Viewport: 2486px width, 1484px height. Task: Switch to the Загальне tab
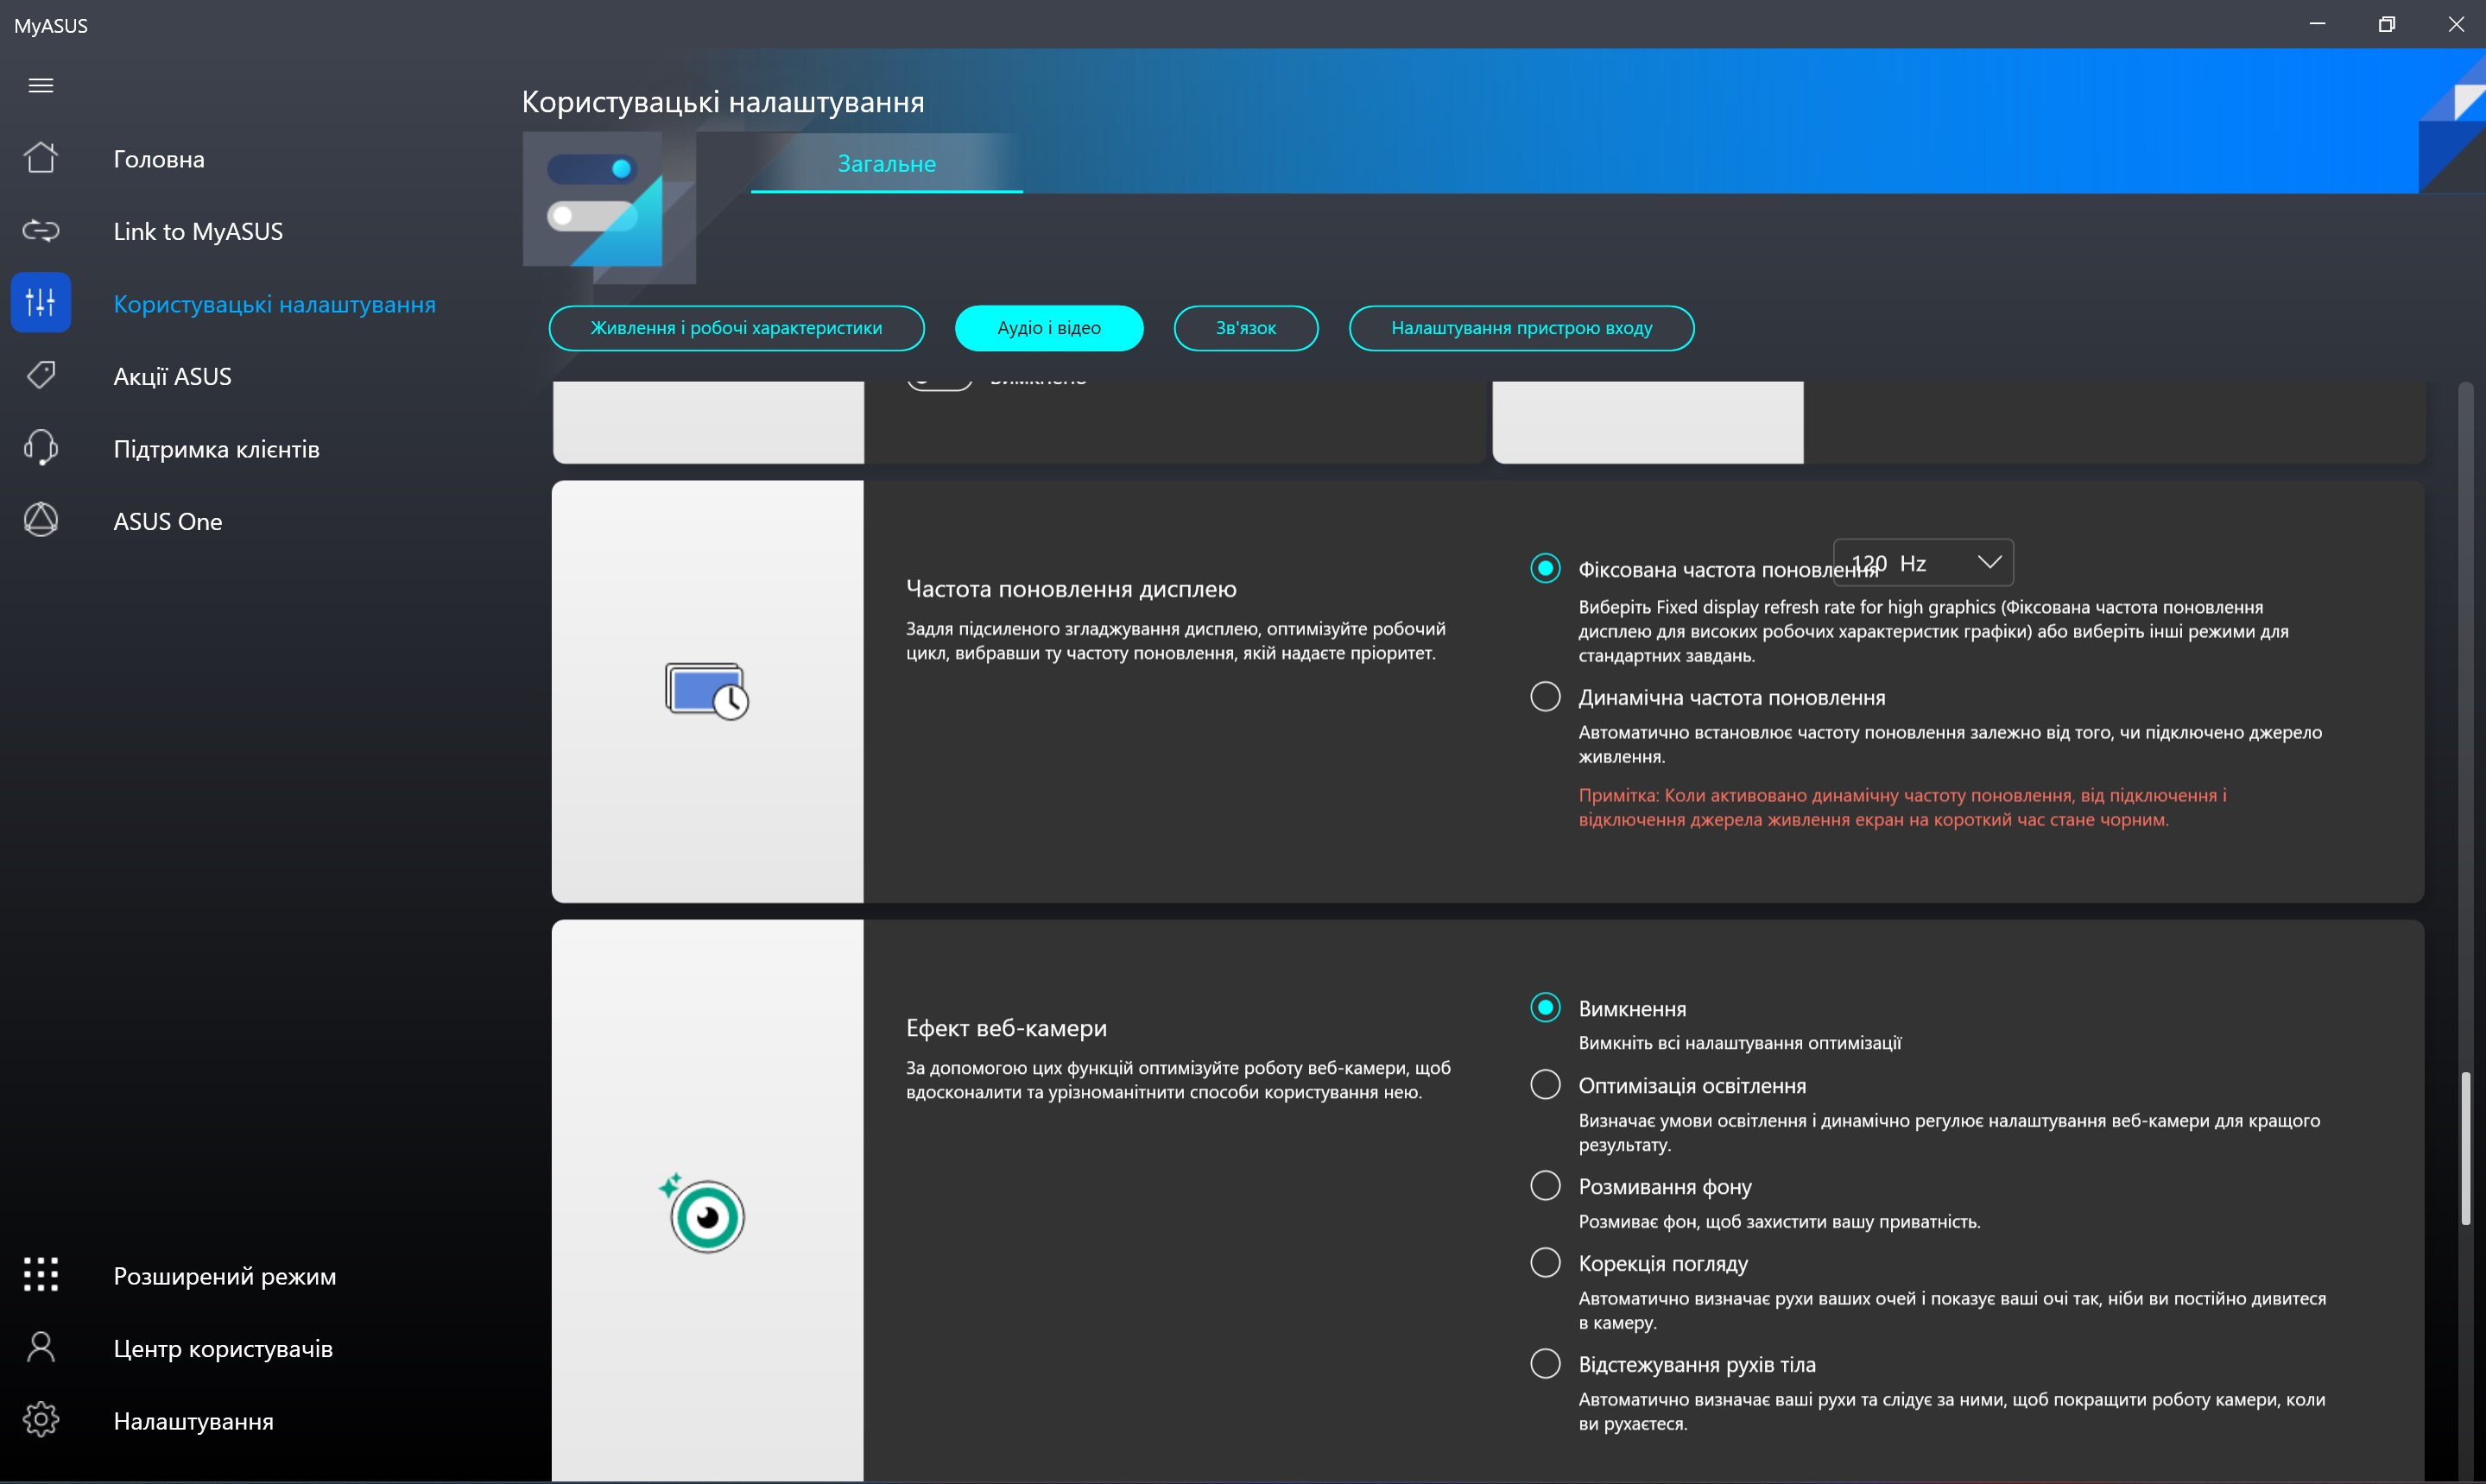tap(886, 164)
